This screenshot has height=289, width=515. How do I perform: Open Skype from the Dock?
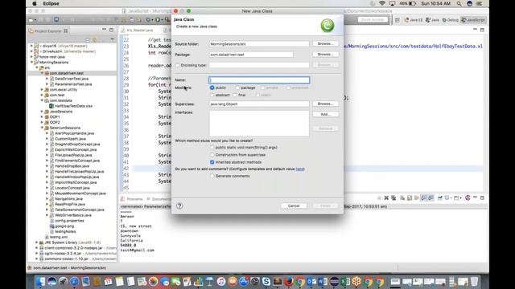pyautogui.click(x=266, y=282)
